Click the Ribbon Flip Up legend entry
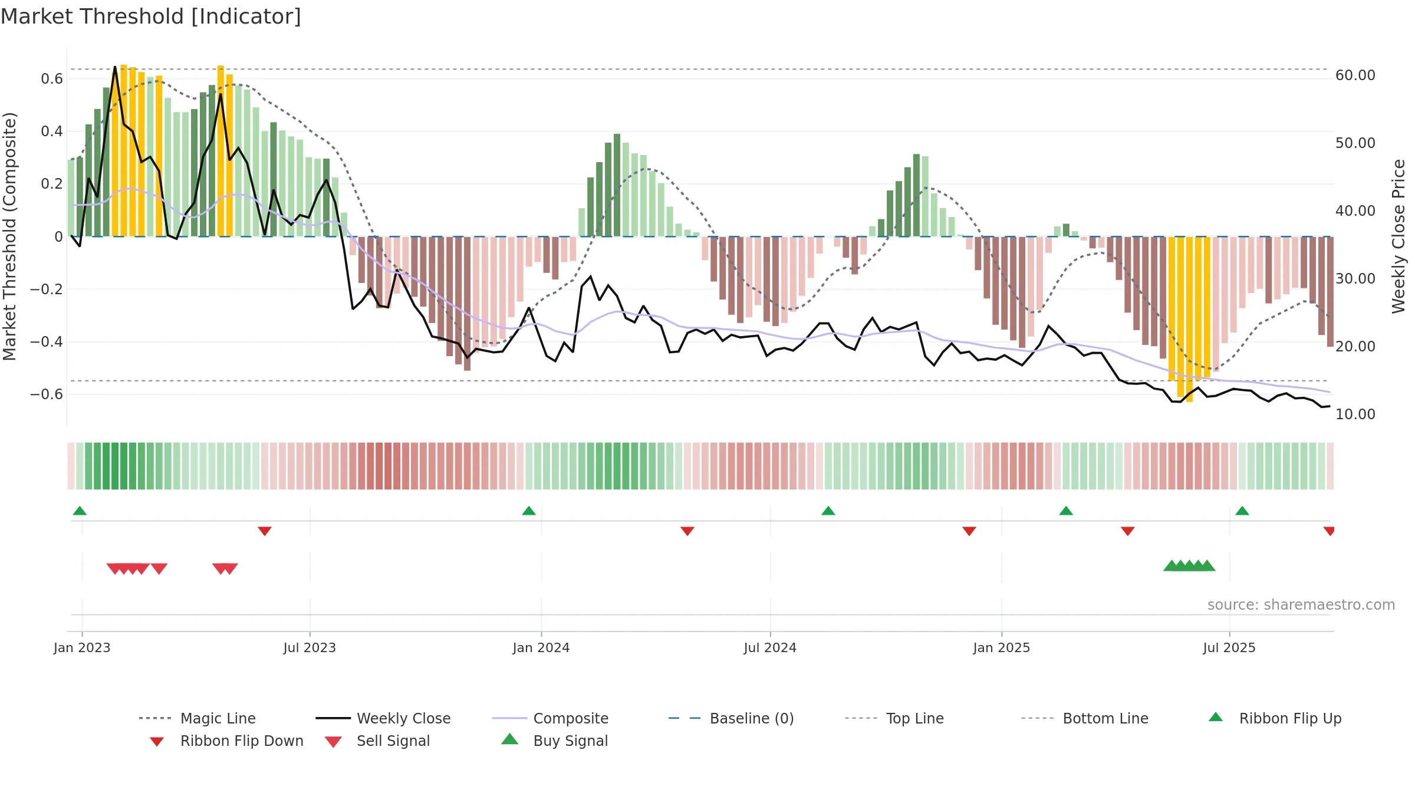 (1275, 718)
